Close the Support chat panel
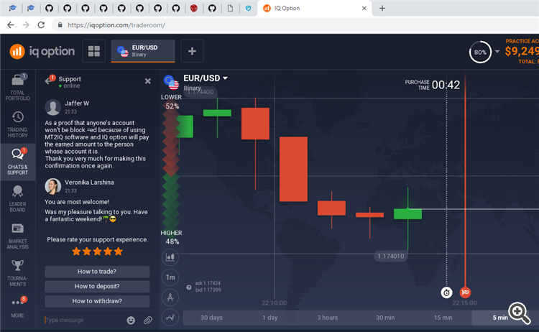 point(148,81)
